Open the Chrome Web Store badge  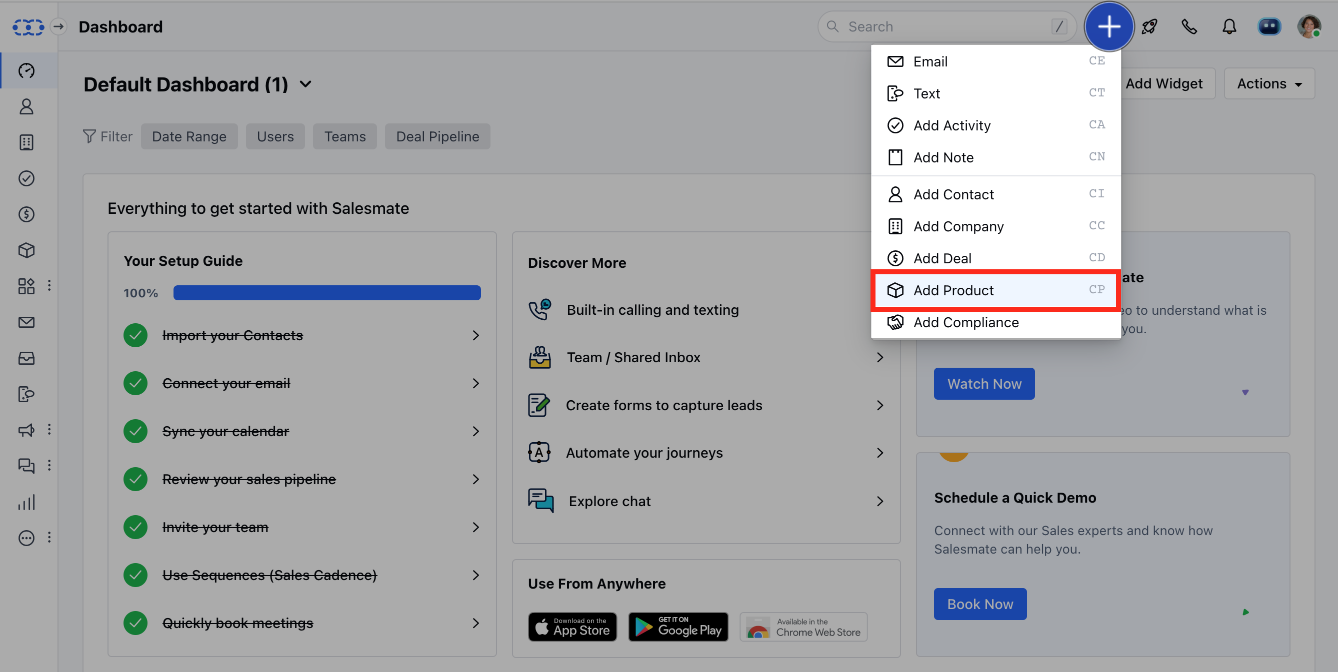(x=803, y=627)
